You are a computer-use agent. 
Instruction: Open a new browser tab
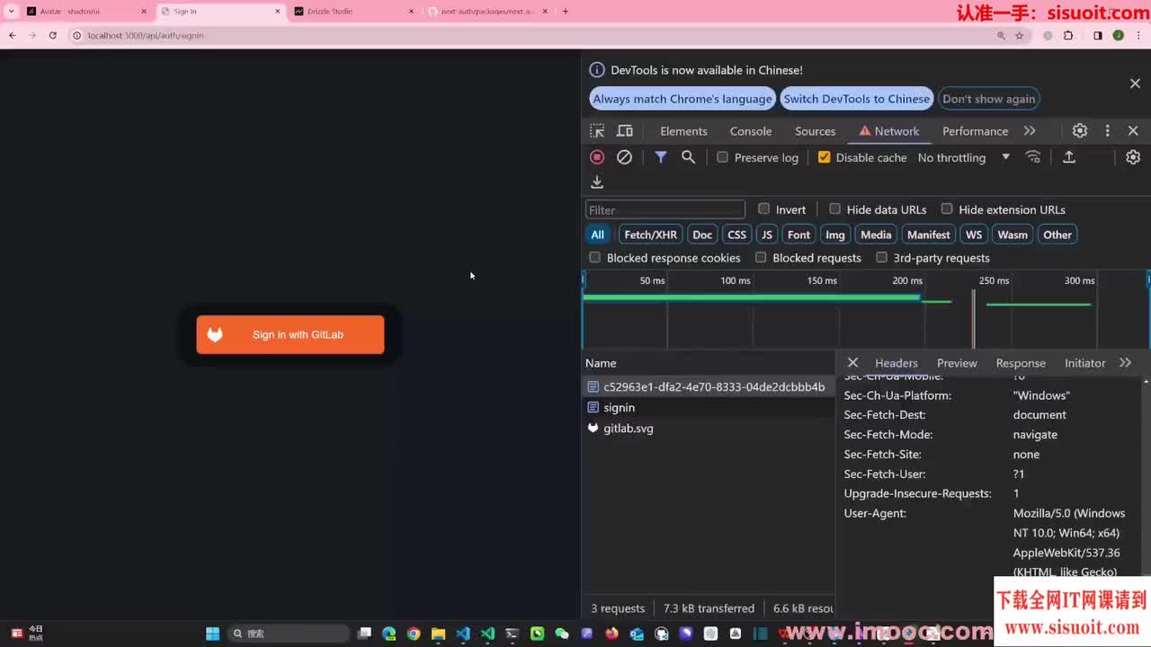pyautogui.click(x=566, y=12)
